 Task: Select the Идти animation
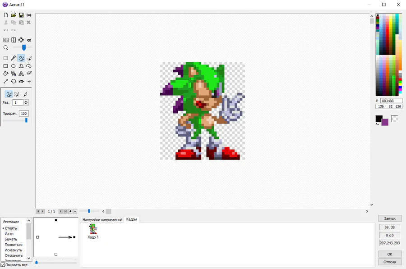tap(9, 234)
